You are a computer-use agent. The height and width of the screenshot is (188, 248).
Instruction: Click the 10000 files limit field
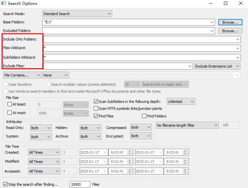click(x=79, y=184)
